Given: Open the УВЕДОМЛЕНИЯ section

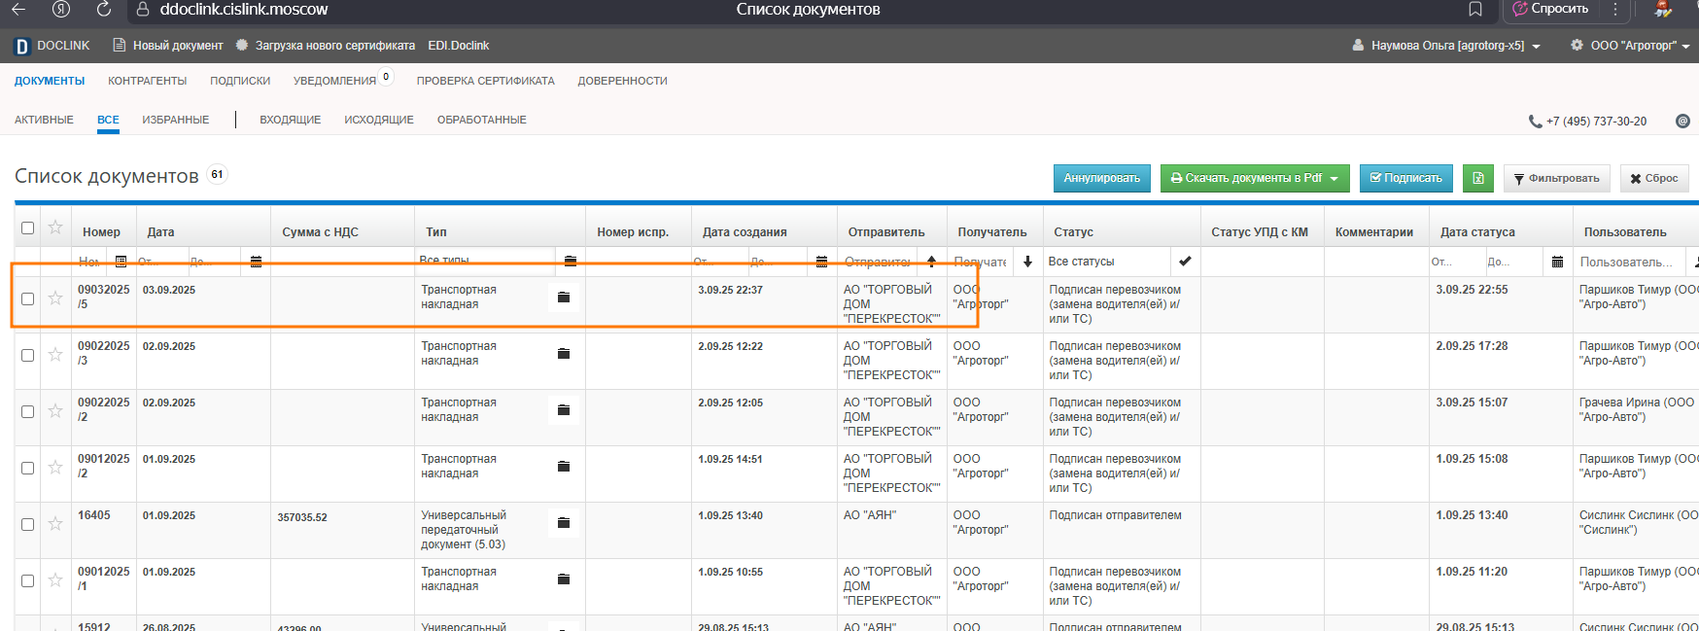Looking at the screenshot, I should 334,81.
